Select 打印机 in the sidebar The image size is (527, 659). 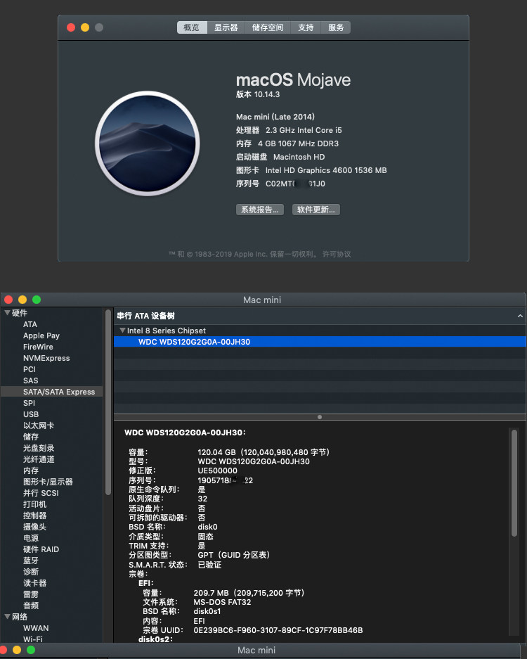[x=35, y=504]
